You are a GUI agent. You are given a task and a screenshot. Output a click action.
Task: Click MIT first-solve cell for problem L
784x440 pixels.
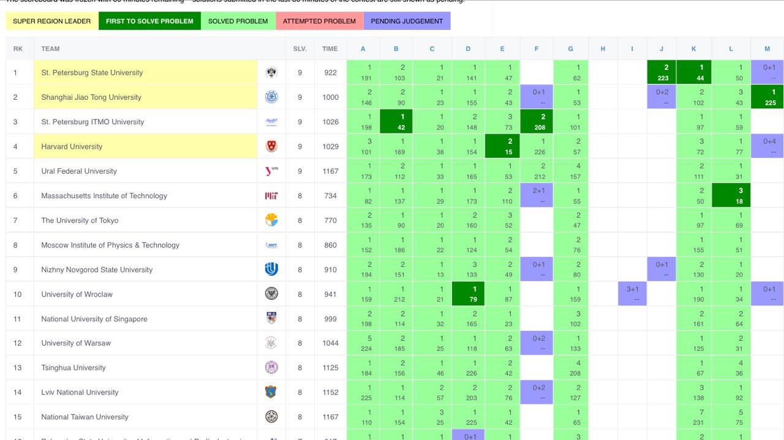pos(731,196)
